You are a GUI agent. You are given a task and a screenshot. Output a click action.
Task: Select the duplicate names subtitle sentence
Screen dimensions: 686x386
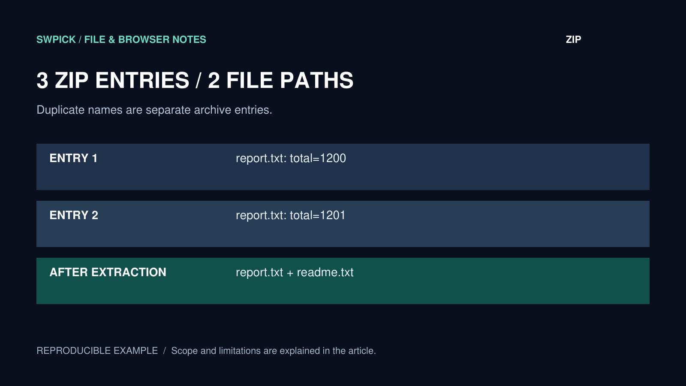pyautogui.click(x=154, y=110)
